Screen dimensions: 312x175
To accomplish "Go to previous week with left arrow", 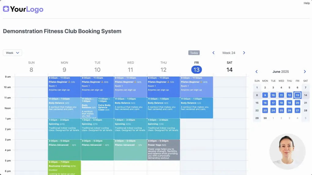I will [214, 53].
